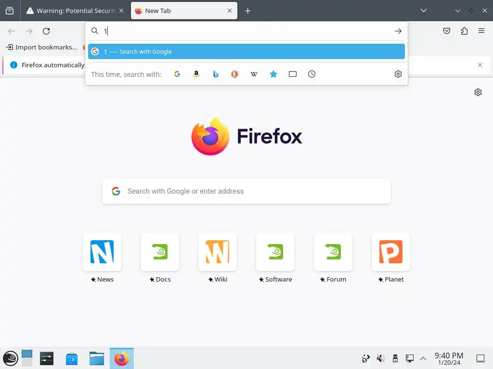The image size is (493, 369).
Task: Launch System Settings from the taskbar
Action: click(47, 358)
